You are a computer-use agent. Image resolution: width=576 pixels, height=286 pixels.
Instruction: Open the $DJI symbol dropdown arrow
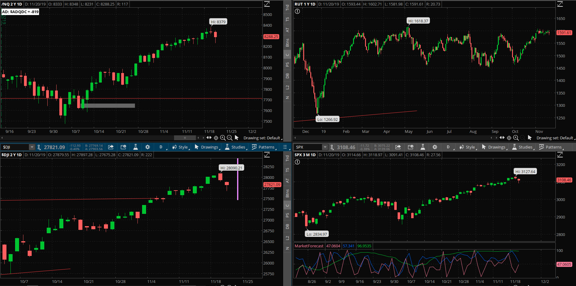(32, 147)
